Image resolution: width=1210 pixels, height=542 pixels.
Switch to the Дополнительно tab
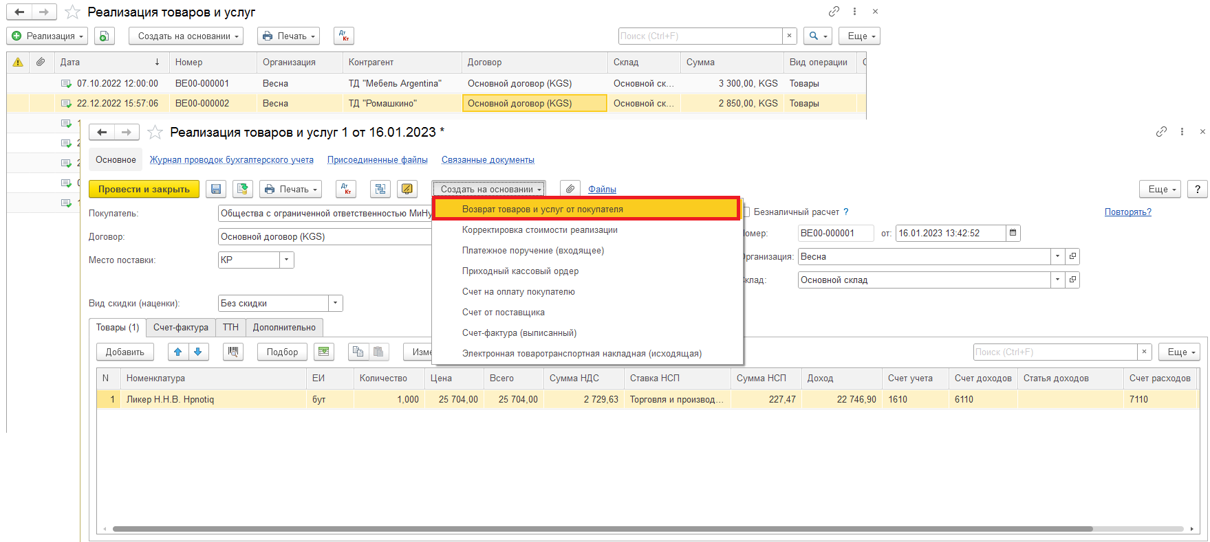tap(284, 327)
